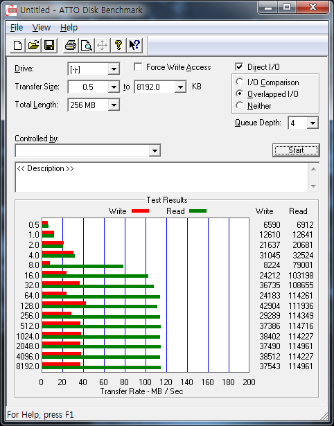Maximize the ATTO Disk Benchmark window
This screenshot has width=334, height=426.
click(x=287, y=8)
